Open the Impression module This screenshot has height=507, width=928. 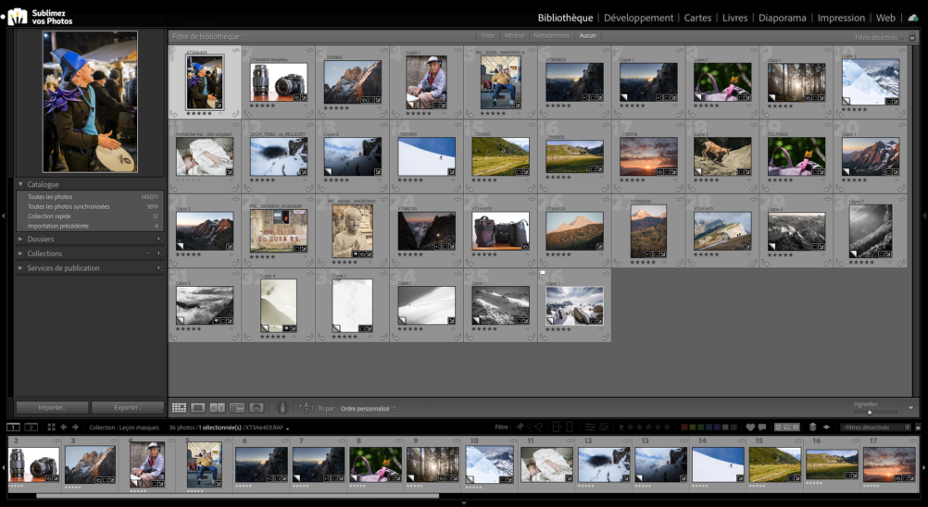[x=840, y=18]
